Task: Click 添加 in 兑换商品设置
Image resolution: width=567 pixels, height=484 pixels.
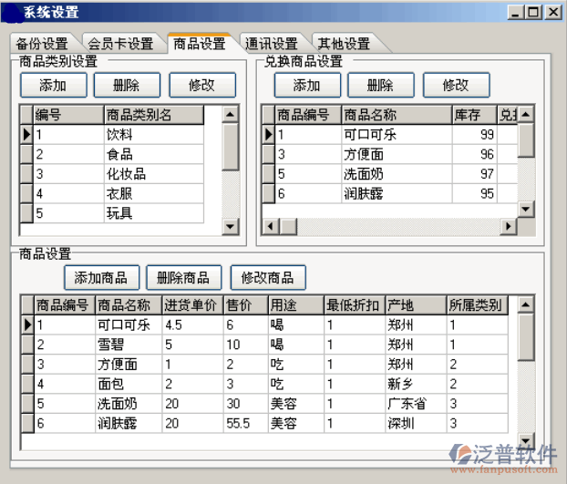Action: [x=307, y=86]
